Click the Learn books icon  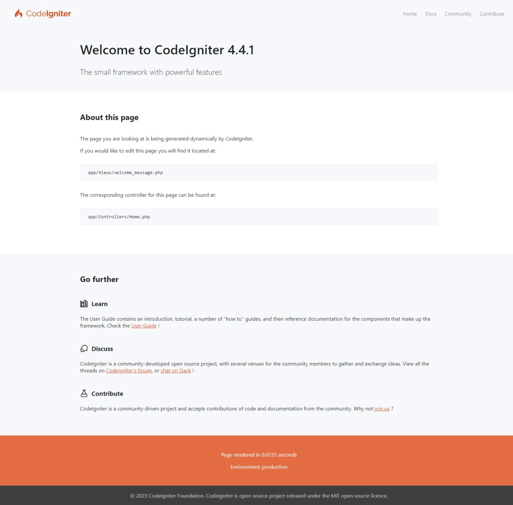click(84, 304)
